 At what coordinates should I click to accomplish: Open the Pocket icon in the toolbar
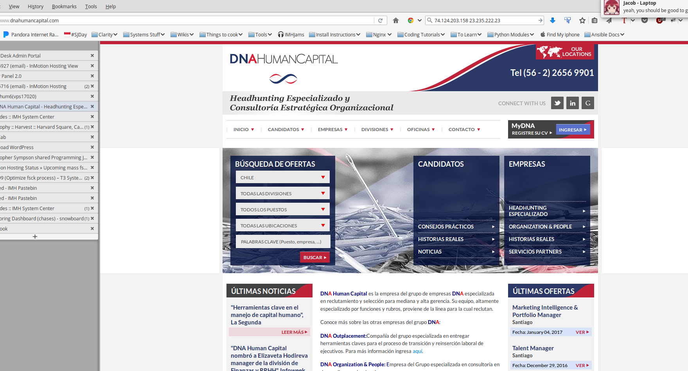[645, 20]
